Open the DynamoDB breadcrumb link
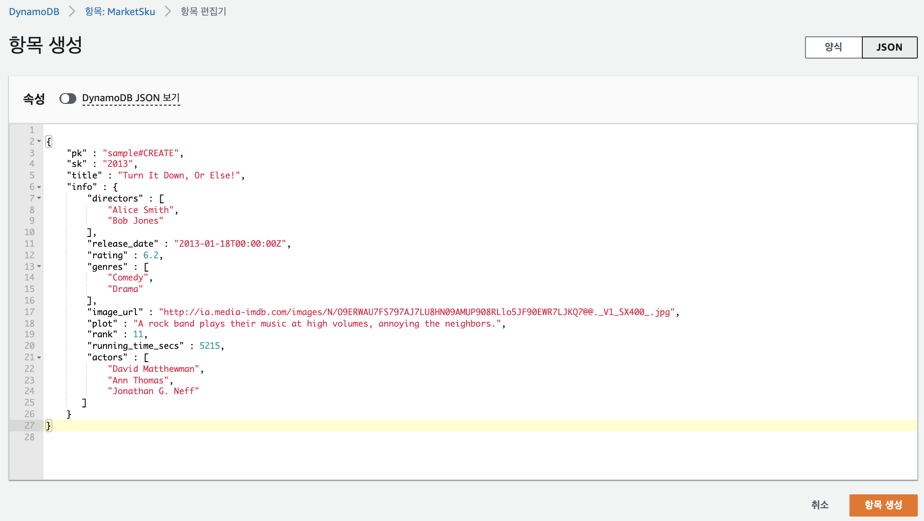This screenshot has height=521, width=924. (34, 12)
